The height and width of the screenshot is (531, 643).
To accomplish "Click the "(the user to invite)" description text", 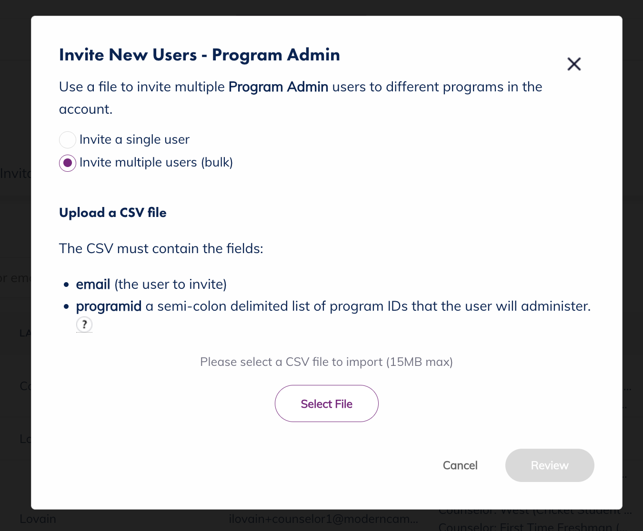I will 171,284.
